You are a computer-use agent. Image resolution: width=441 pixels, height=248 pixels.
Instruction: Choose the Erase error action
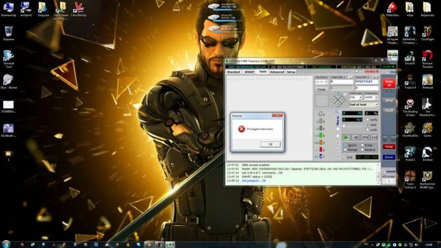(x=363, y=145)
